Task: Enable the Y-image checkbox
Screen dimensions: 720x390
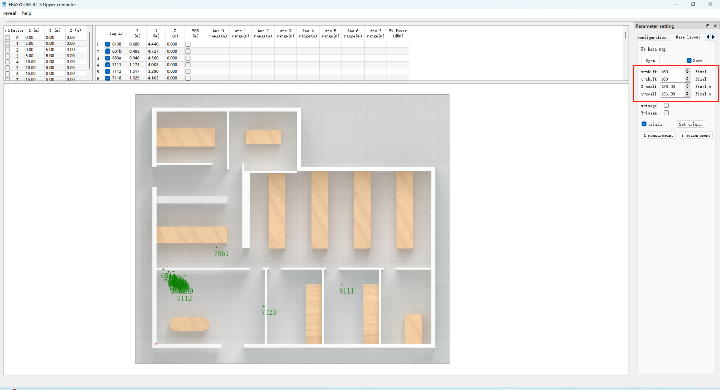Action: click(x=666, y=113)
